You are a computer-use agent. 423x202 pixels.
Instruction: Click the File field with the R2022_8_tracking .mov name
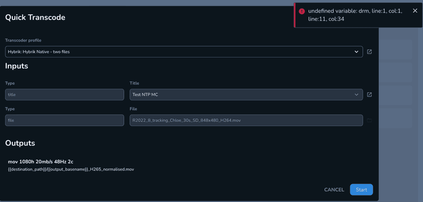(246, 121)
